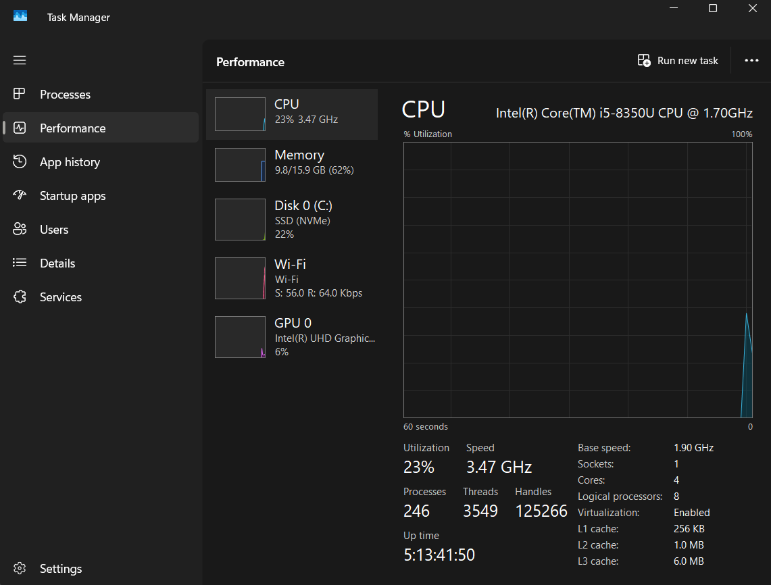Viewport: 771px width, 585px height.
Task: Select Performance in the sidebar
Action: [x=101, y=128]
